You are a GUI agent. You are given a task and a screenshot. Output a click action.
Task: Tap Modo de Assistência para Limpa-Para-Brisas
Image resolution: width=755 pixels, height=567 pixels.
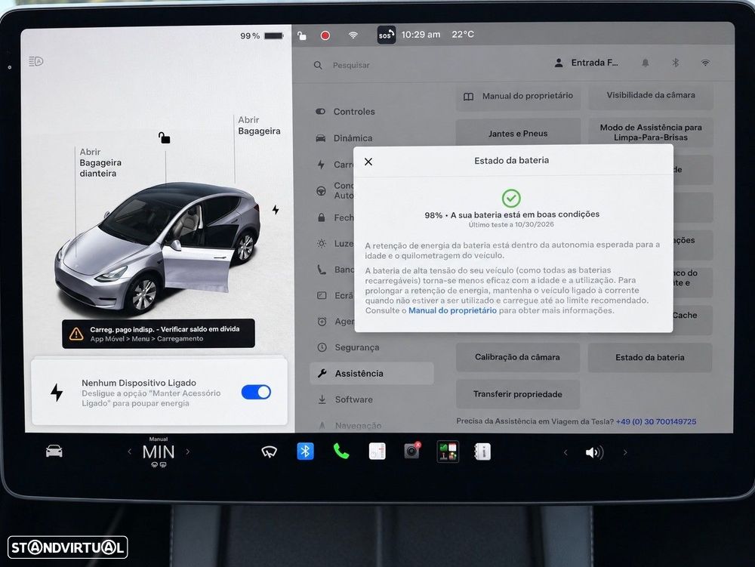pyautogui.click(x=651, y=132)
